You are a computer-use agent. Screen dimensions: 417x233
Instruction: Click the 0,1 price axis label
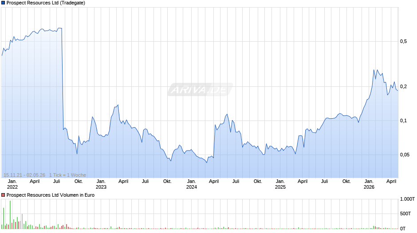(x=403, y=121)
